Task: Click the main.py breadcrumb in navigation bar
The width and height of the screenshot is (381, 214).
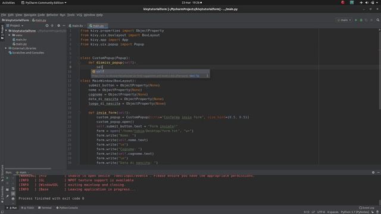Action: point(39,20)
